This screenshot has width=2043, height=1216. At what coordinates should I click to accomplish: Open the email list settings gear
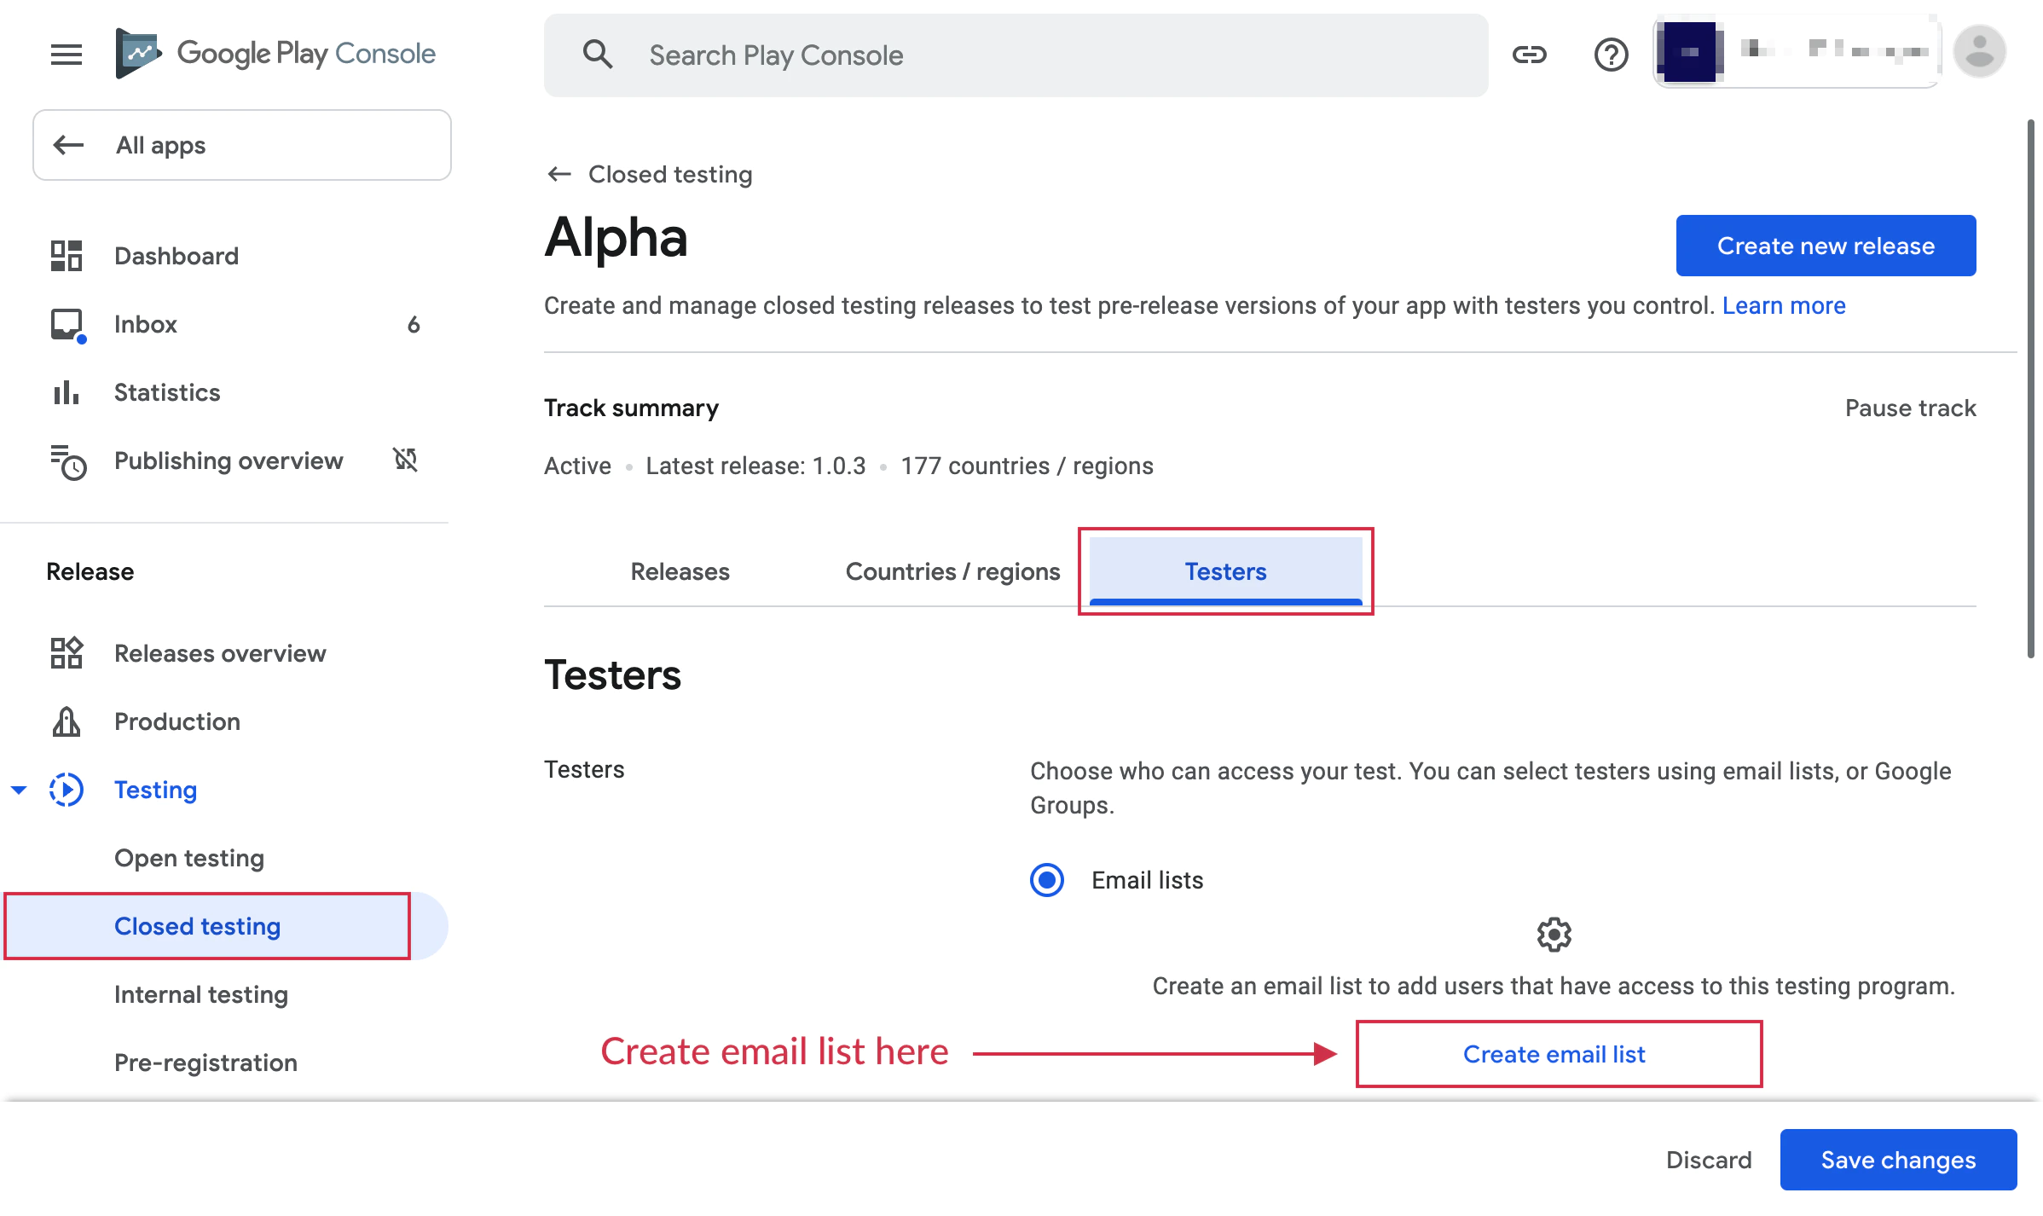click(x=1553, y=934)
